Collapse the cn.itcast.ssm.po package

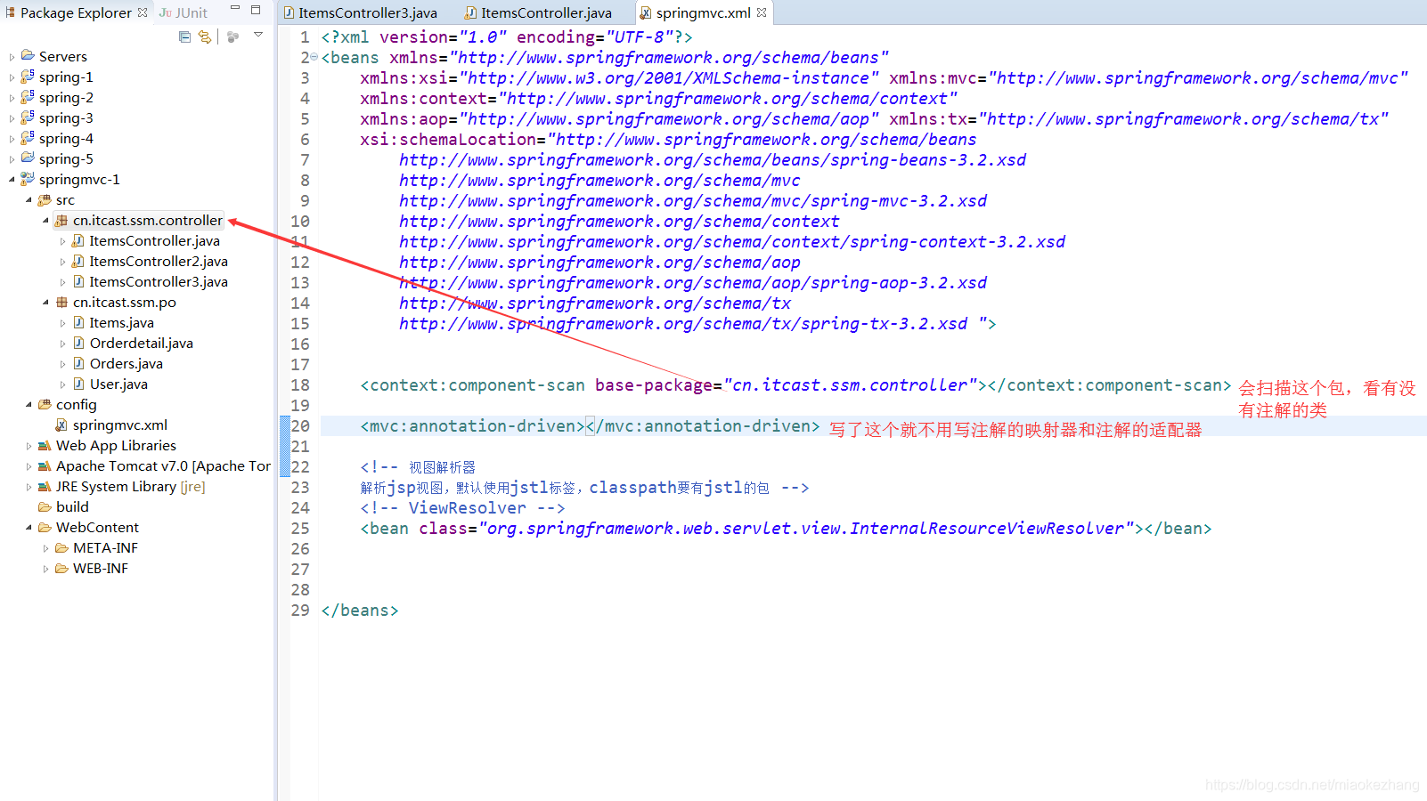point(45,303)
